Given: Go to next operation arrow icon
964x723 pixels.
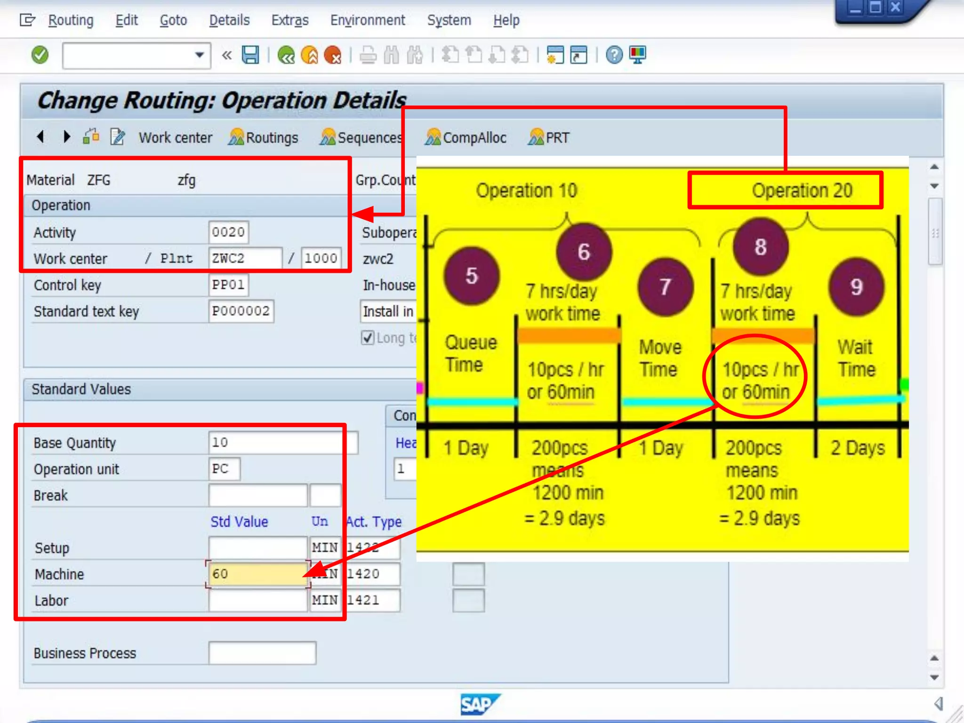Looking at the screenshot, I should click(66, 137).
